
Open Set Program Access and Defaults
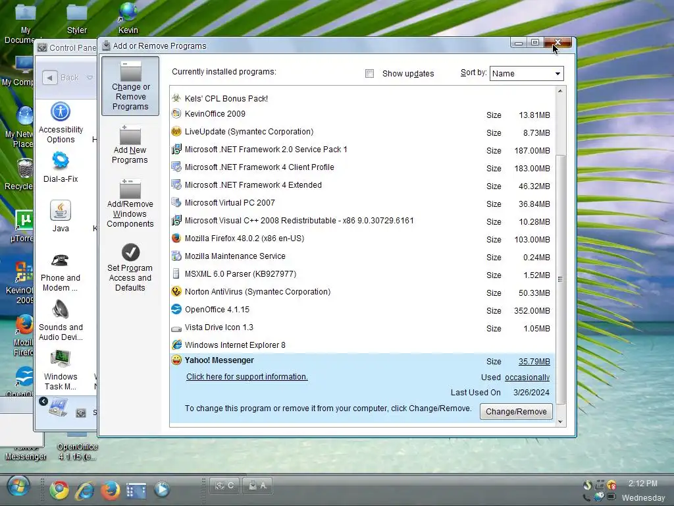pyautogui.click(x=130, y=267)
